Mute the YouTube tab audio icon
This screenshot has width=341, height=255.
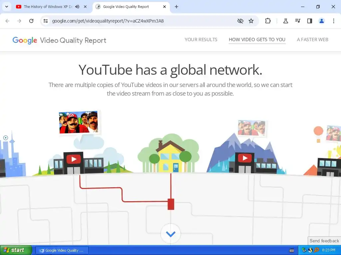coord(77,7)
